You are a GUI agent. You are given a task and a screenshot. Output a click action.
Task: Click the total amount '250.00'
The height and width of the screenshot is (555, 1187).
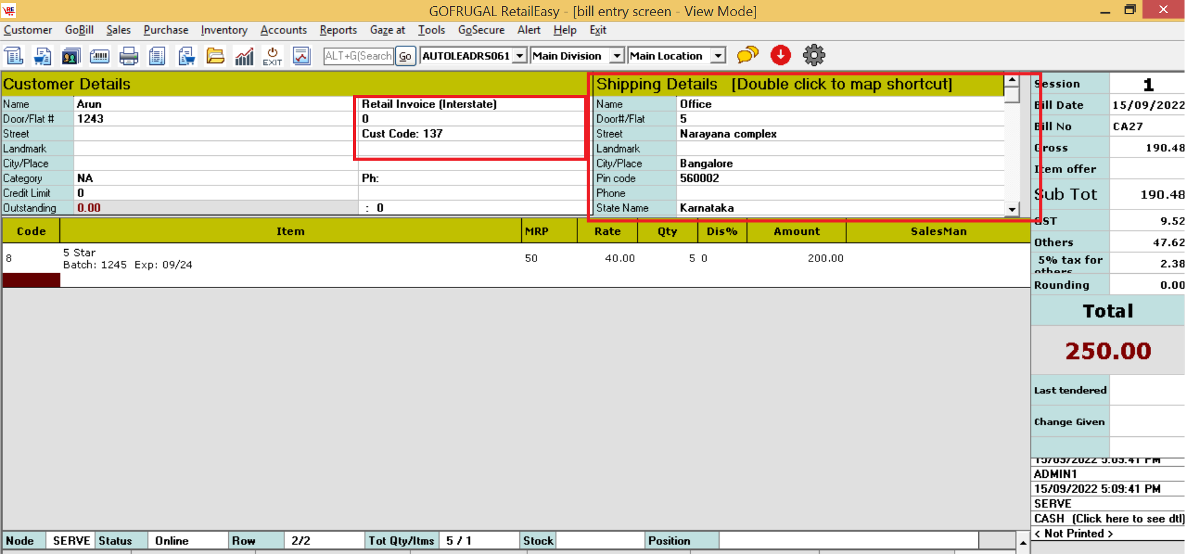(x=1108, y=351)
